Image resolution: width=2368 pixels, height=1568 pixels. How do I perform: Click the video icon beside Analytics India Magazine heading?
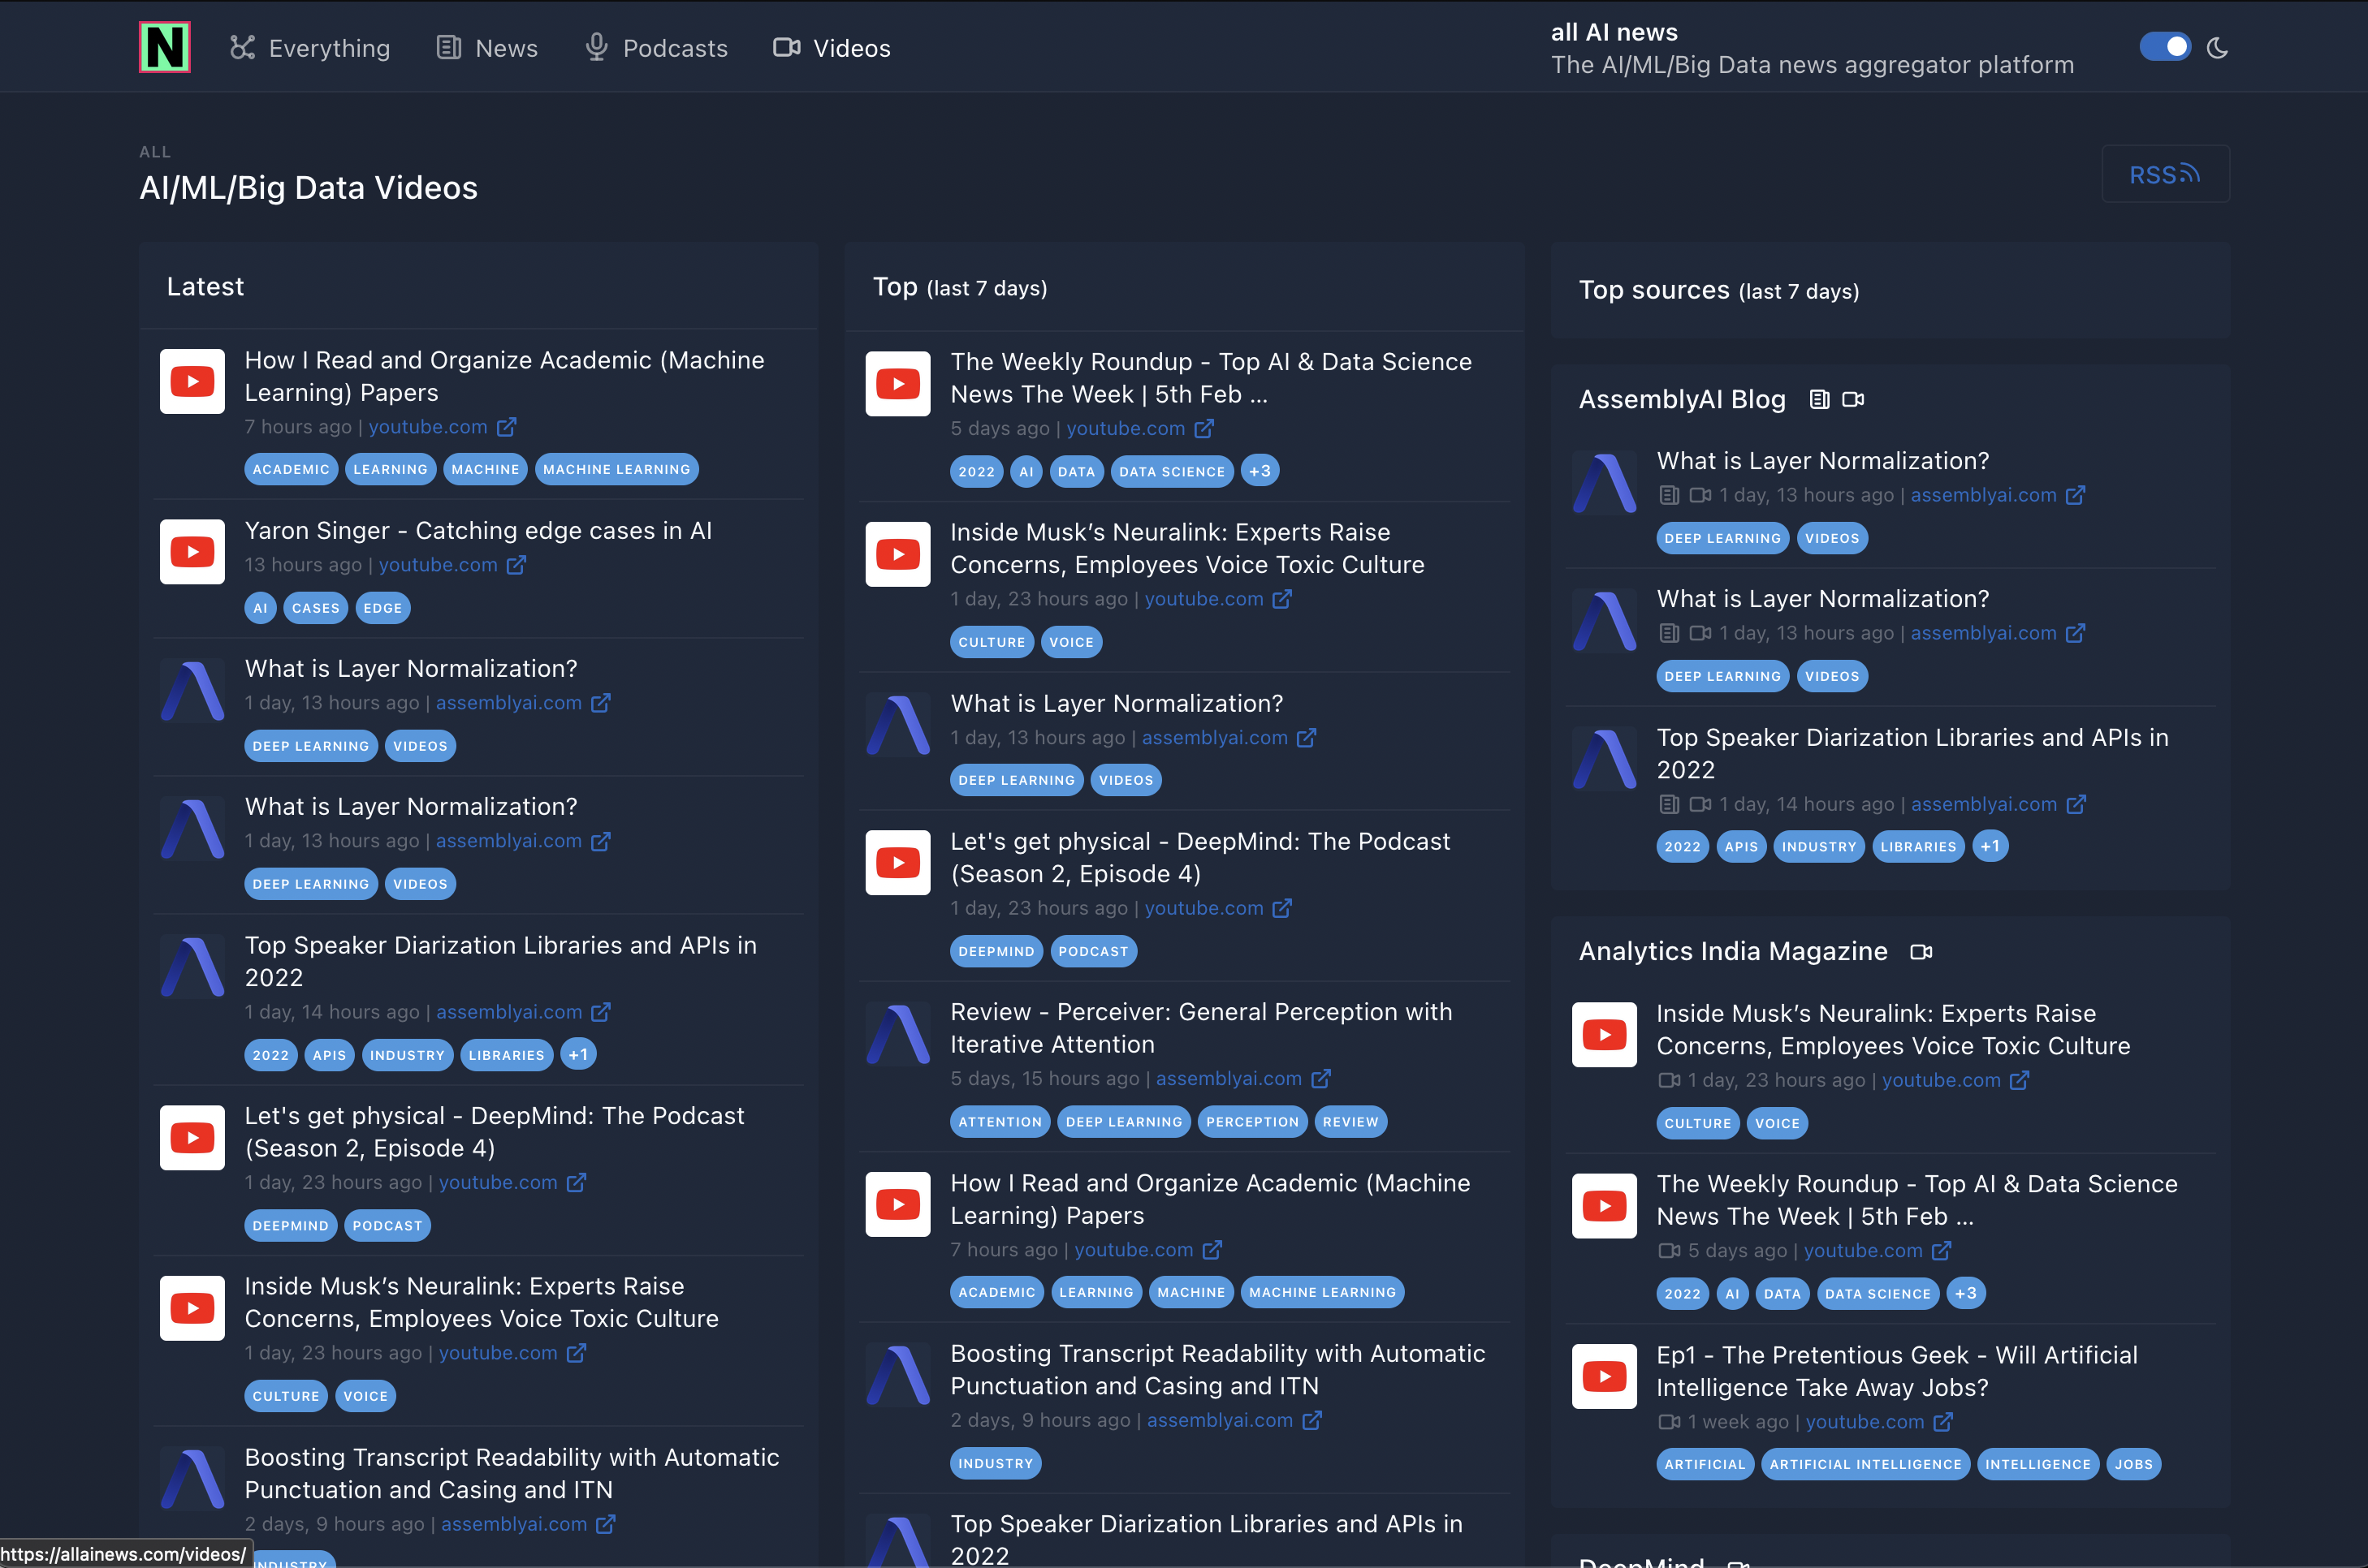click(1921, 951)
